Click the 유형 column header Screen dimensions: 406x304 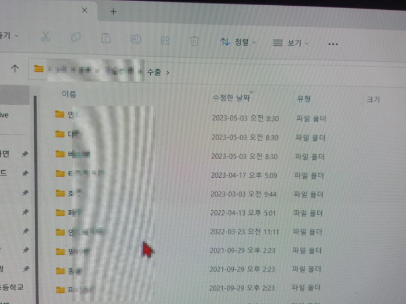304,99
